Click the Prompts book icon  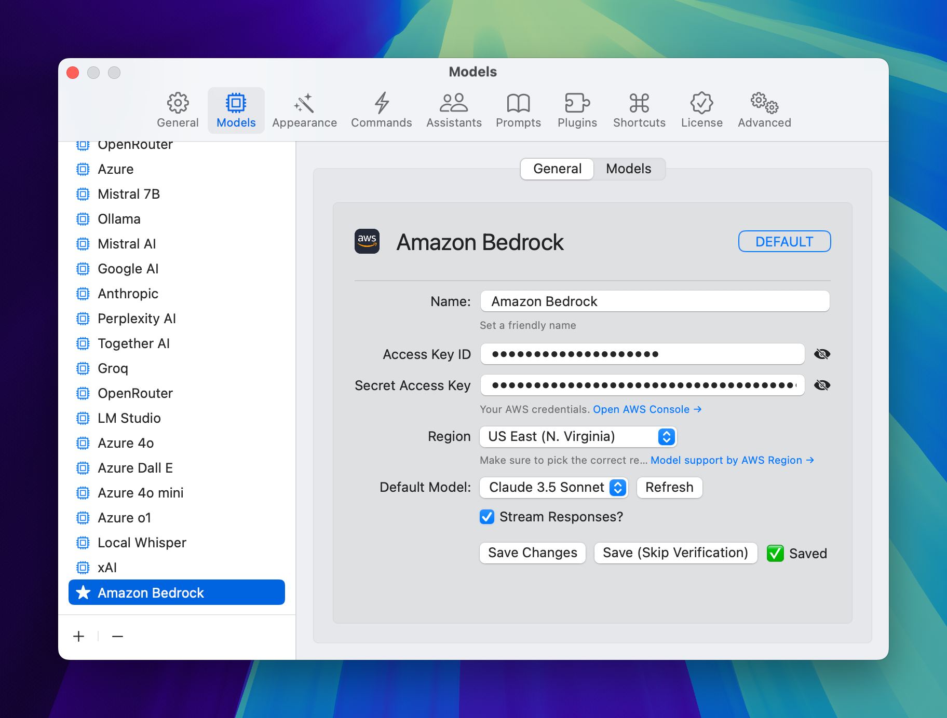click(x=518, y=103)
